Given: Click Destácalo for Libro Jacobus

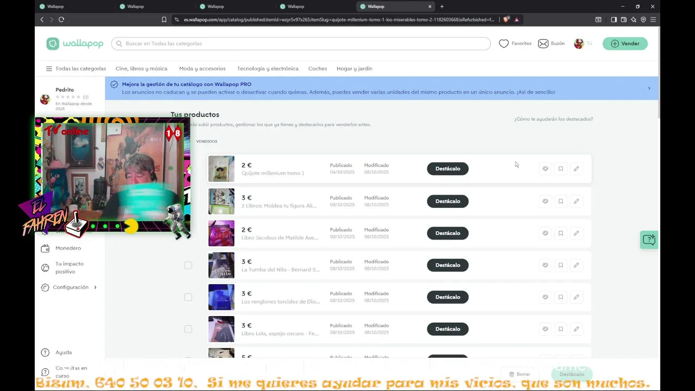Looking at the screenshot, I should (x=447, y=234).
